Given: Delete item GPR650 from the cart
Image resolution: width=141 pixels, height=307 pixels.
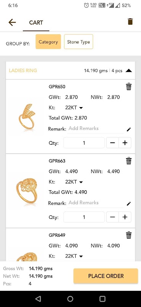Looking at the screenshot, I should coord(128,87).
